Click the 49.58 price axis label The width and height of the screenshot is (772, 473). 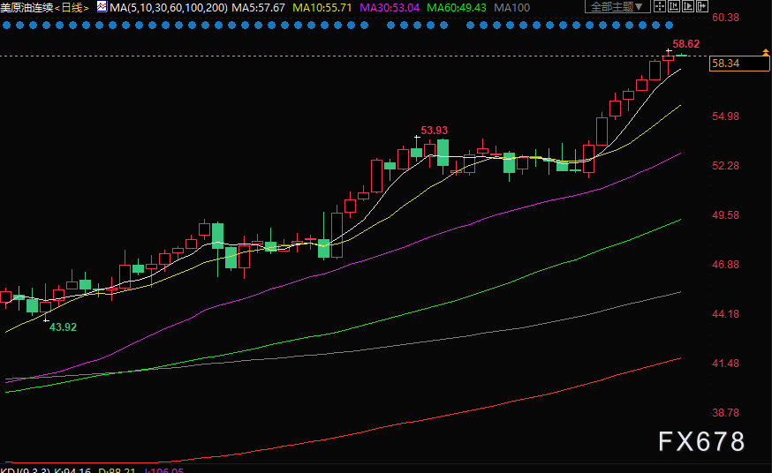726,215
